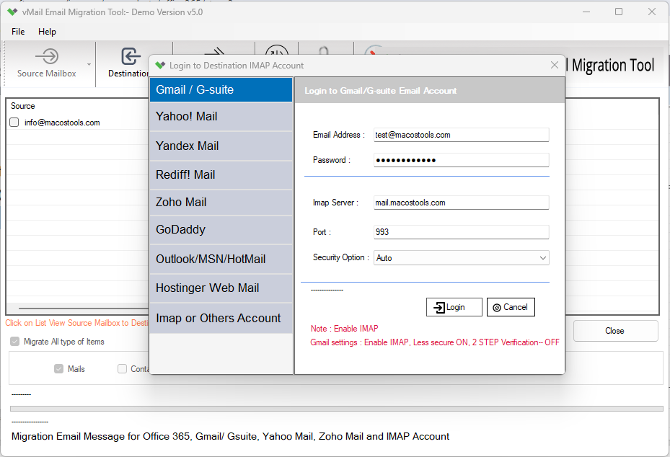Click the migration progress bar
670x457 pixels.
[336, 409]
